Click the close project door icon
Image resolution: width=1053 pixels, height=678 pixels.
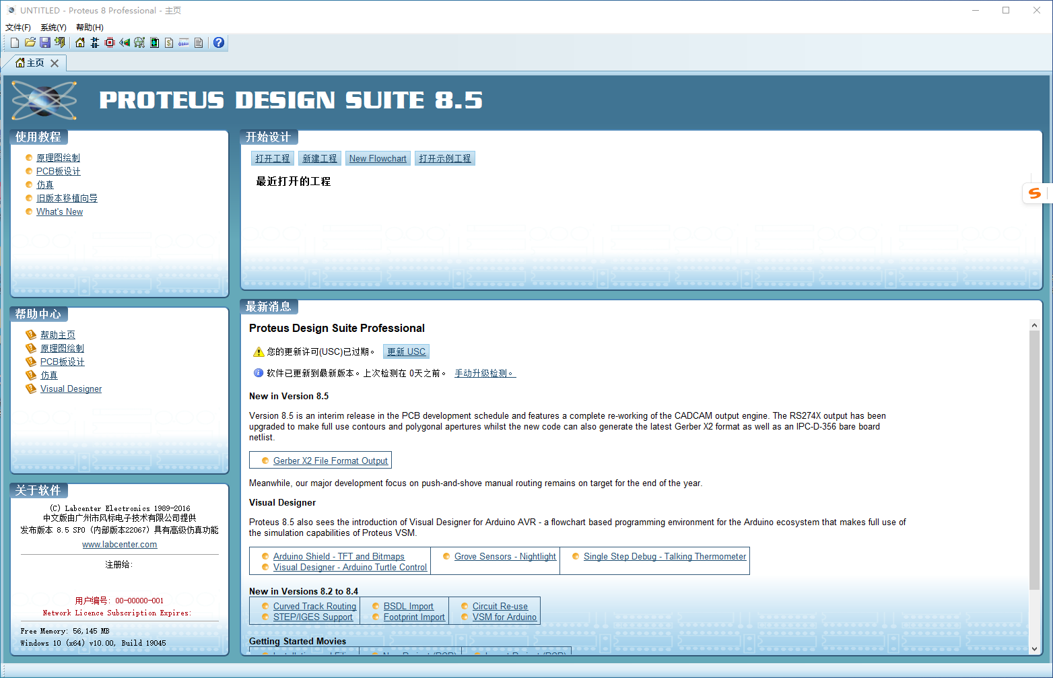[x=60, y=42]
